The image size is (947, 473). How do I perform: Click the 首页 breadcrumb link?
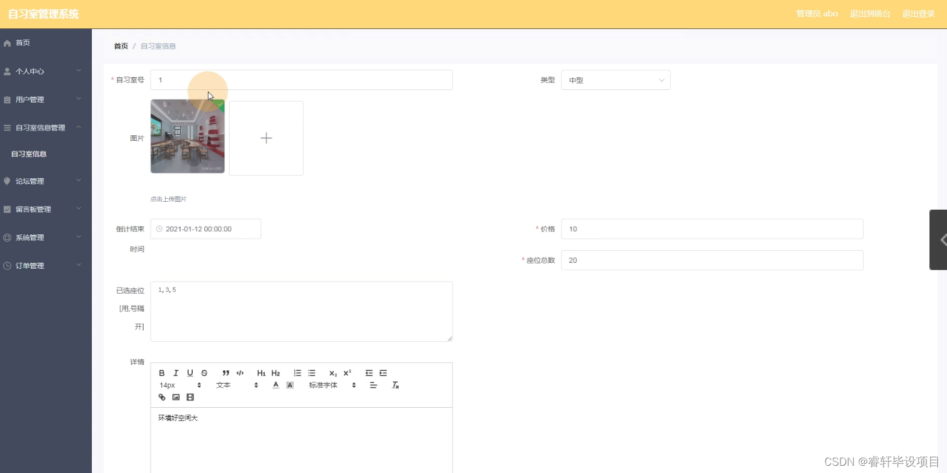(x=120, y=45)
